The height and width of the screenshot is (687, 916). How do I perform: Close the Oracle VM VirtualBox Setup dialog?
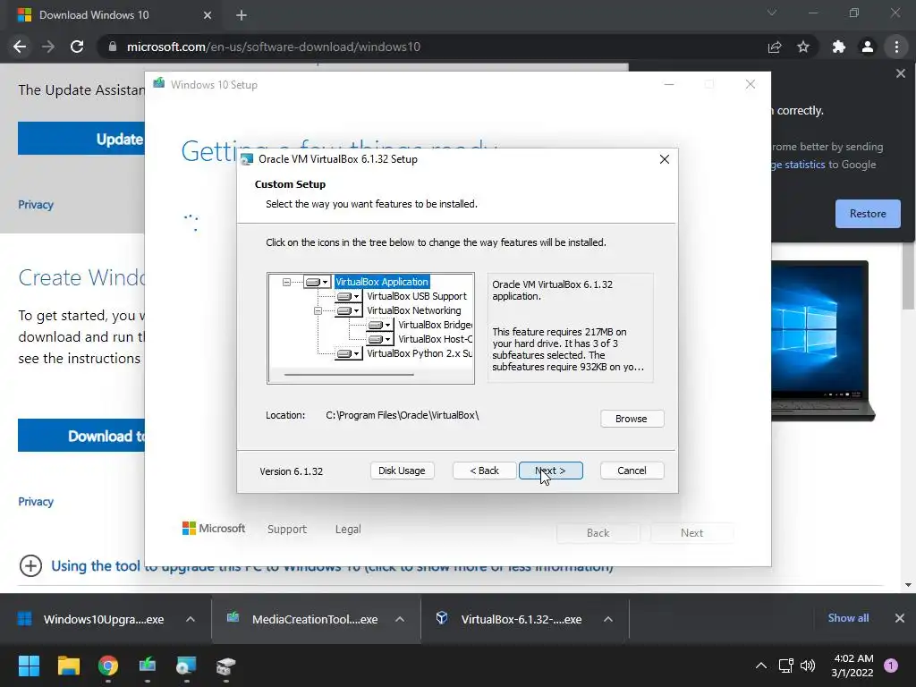click(x=665, y=159)
